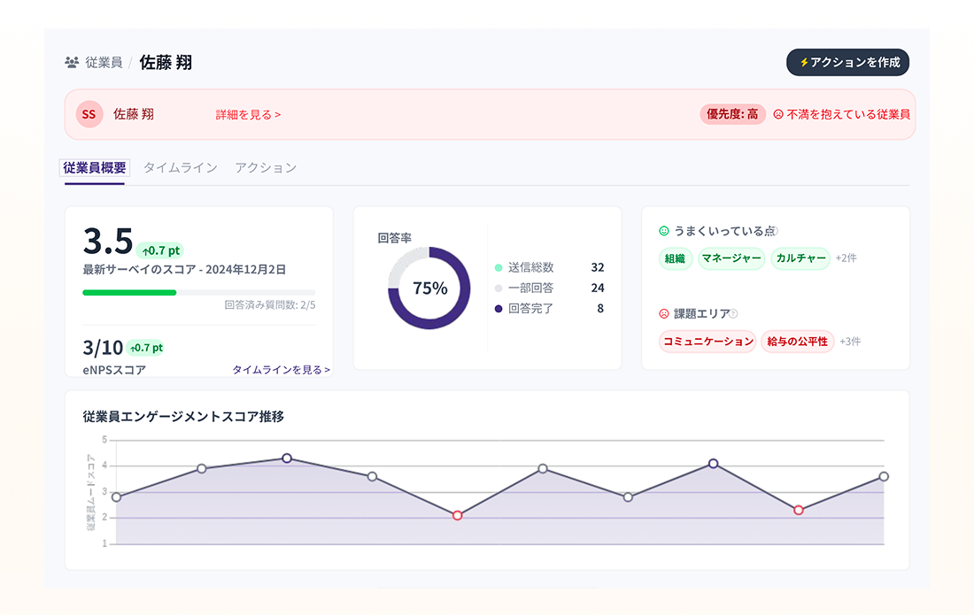Click the smiley icon next to うまくいっている点

(x=663, y=231)
